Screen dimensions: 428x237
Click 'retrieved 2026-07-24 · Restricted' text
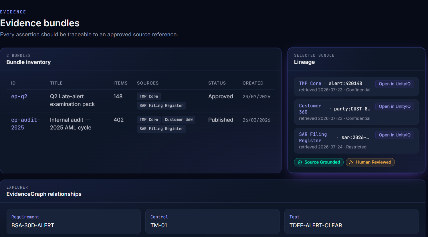click(x=333, y=147)
